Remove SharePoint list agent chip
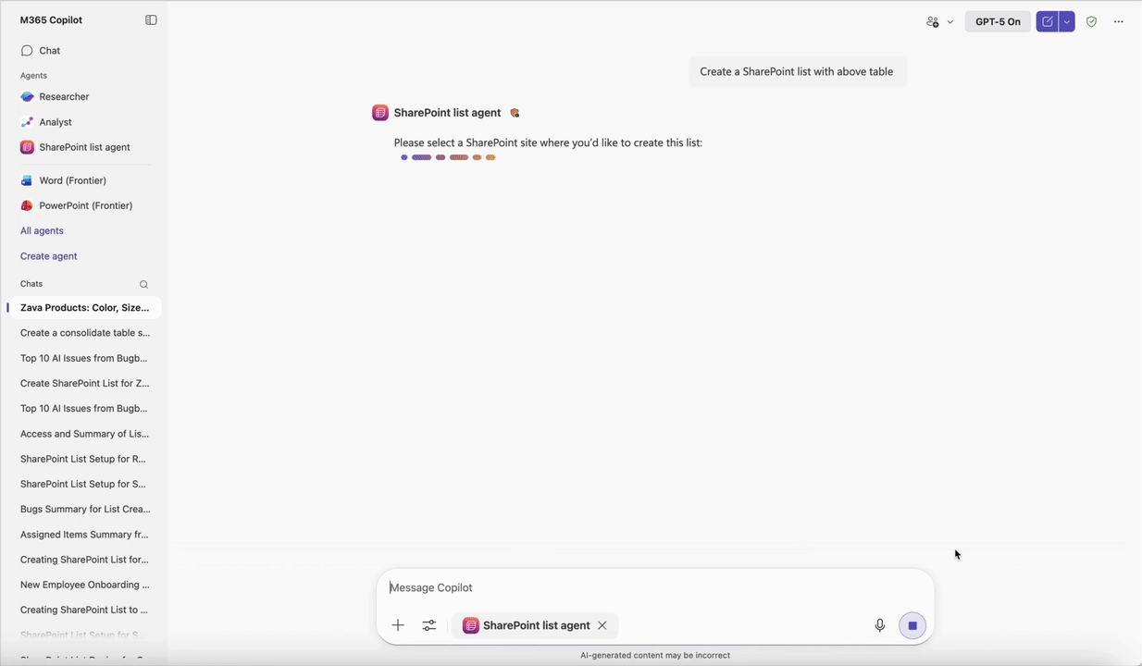Viewport: 1142px width, 666px height. 602,625
